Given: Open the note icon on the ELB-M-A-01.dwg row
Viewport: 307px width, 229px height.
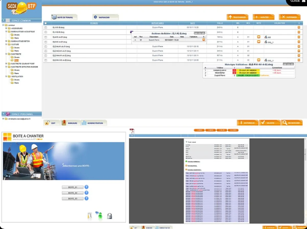Looking at the screenshot, I should click(259, 41).
